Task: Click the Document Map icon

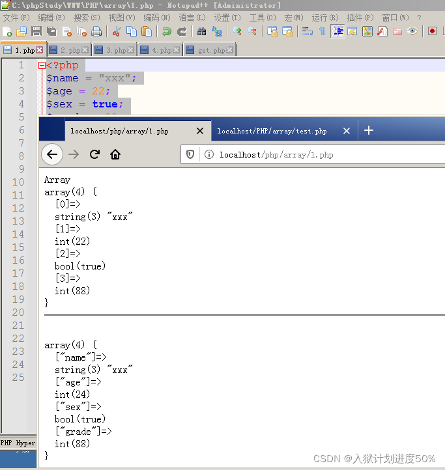Action: 367,31
